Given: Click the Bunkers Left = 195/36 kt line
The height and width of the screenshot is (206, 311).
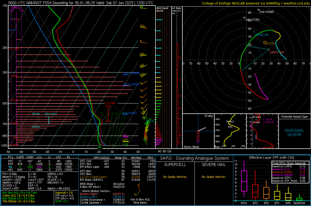Looking at the screenshot, I should click(102, 197).
